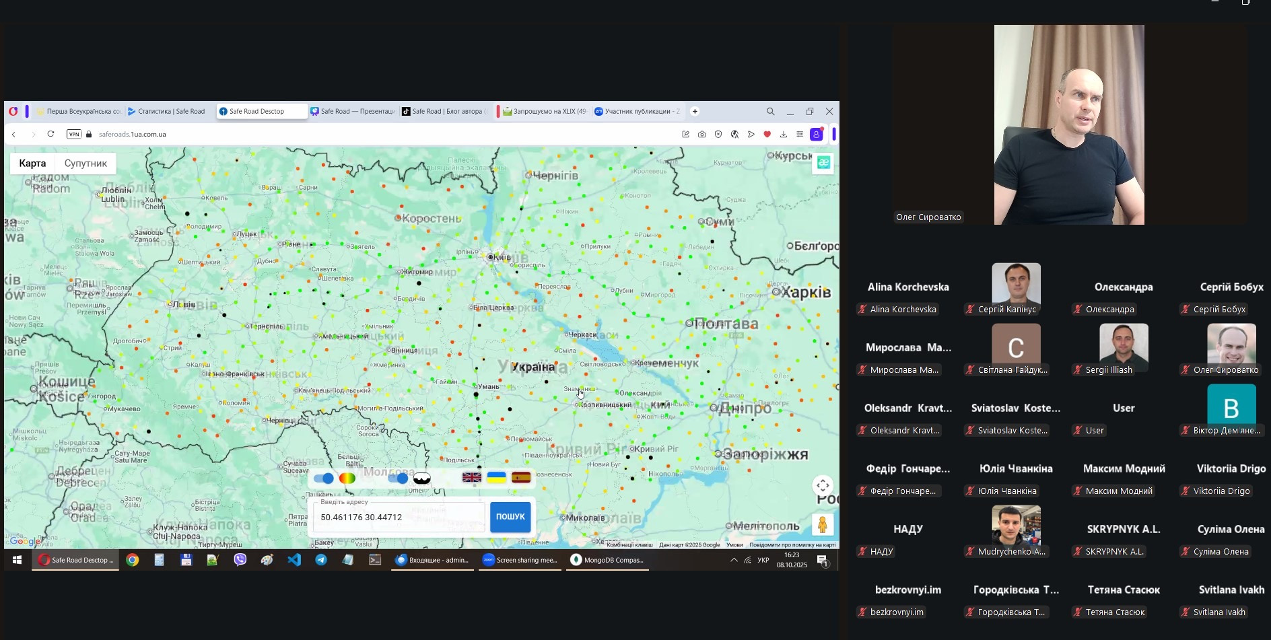Reload the saferoads page

(50, 135)
